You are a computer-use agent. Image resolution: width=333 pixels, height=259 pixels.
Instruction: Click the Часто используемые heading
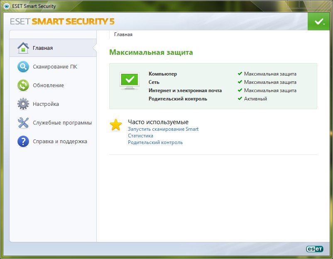tap(158, 122)
